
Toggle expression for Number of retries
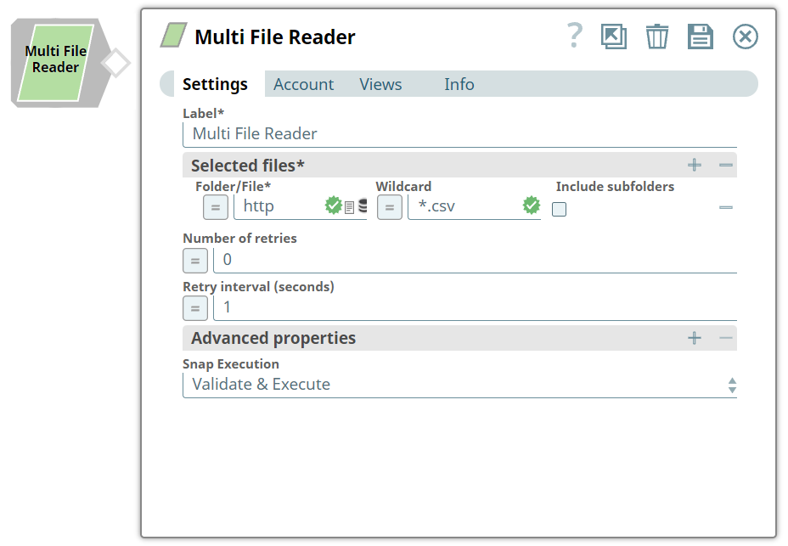[x=195, y=260]
